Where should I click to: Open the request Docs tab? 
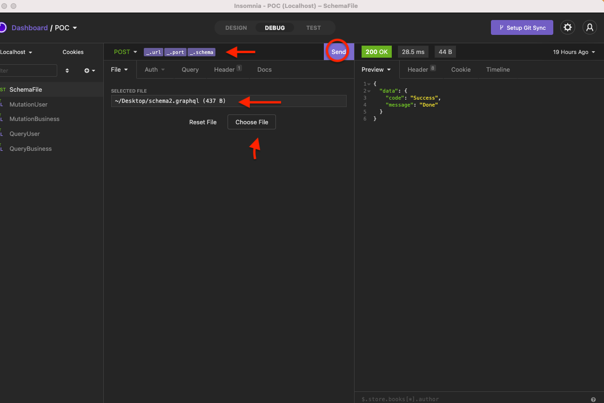pos(264,69)
